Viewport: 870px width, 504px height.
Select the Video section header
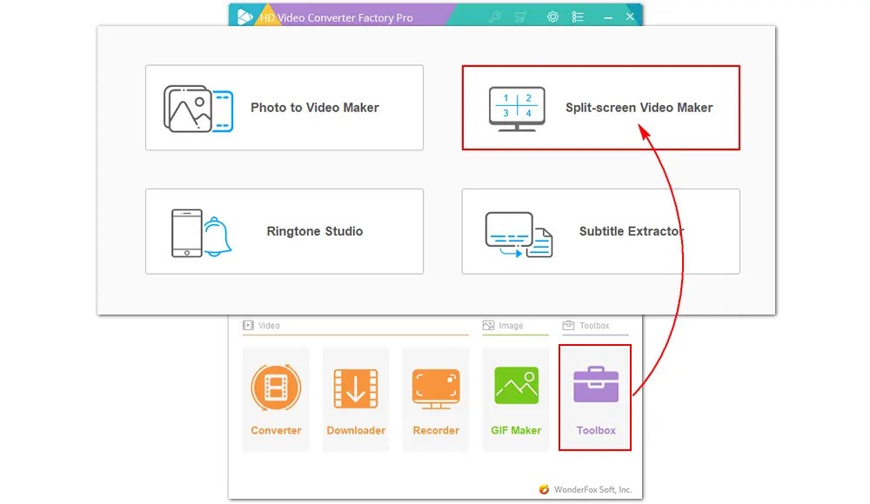(x=261, y=326)
